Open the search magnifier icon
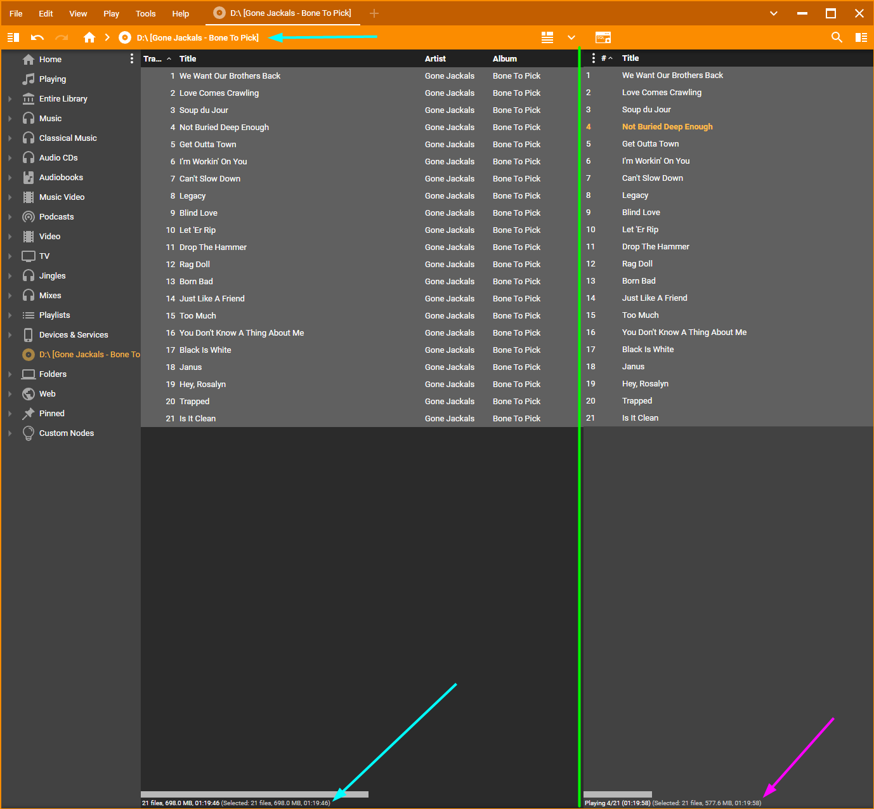874x809 pixels. click(837, 37)
